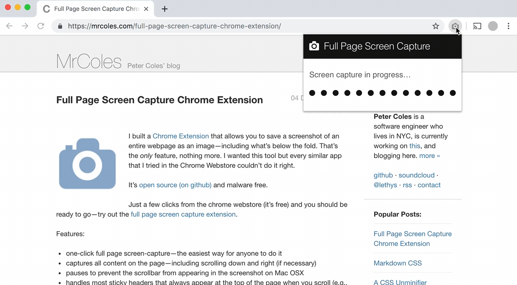Click the 'this' link in sidebar bio
The width and height of the screenshot is (517, 285).
coord(414,146)
